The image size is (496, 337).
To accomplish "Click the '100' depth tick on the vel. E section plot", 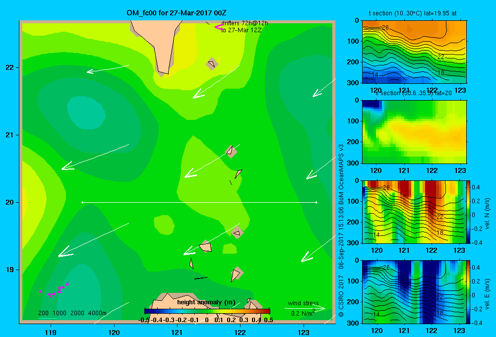I will (353, 281).
